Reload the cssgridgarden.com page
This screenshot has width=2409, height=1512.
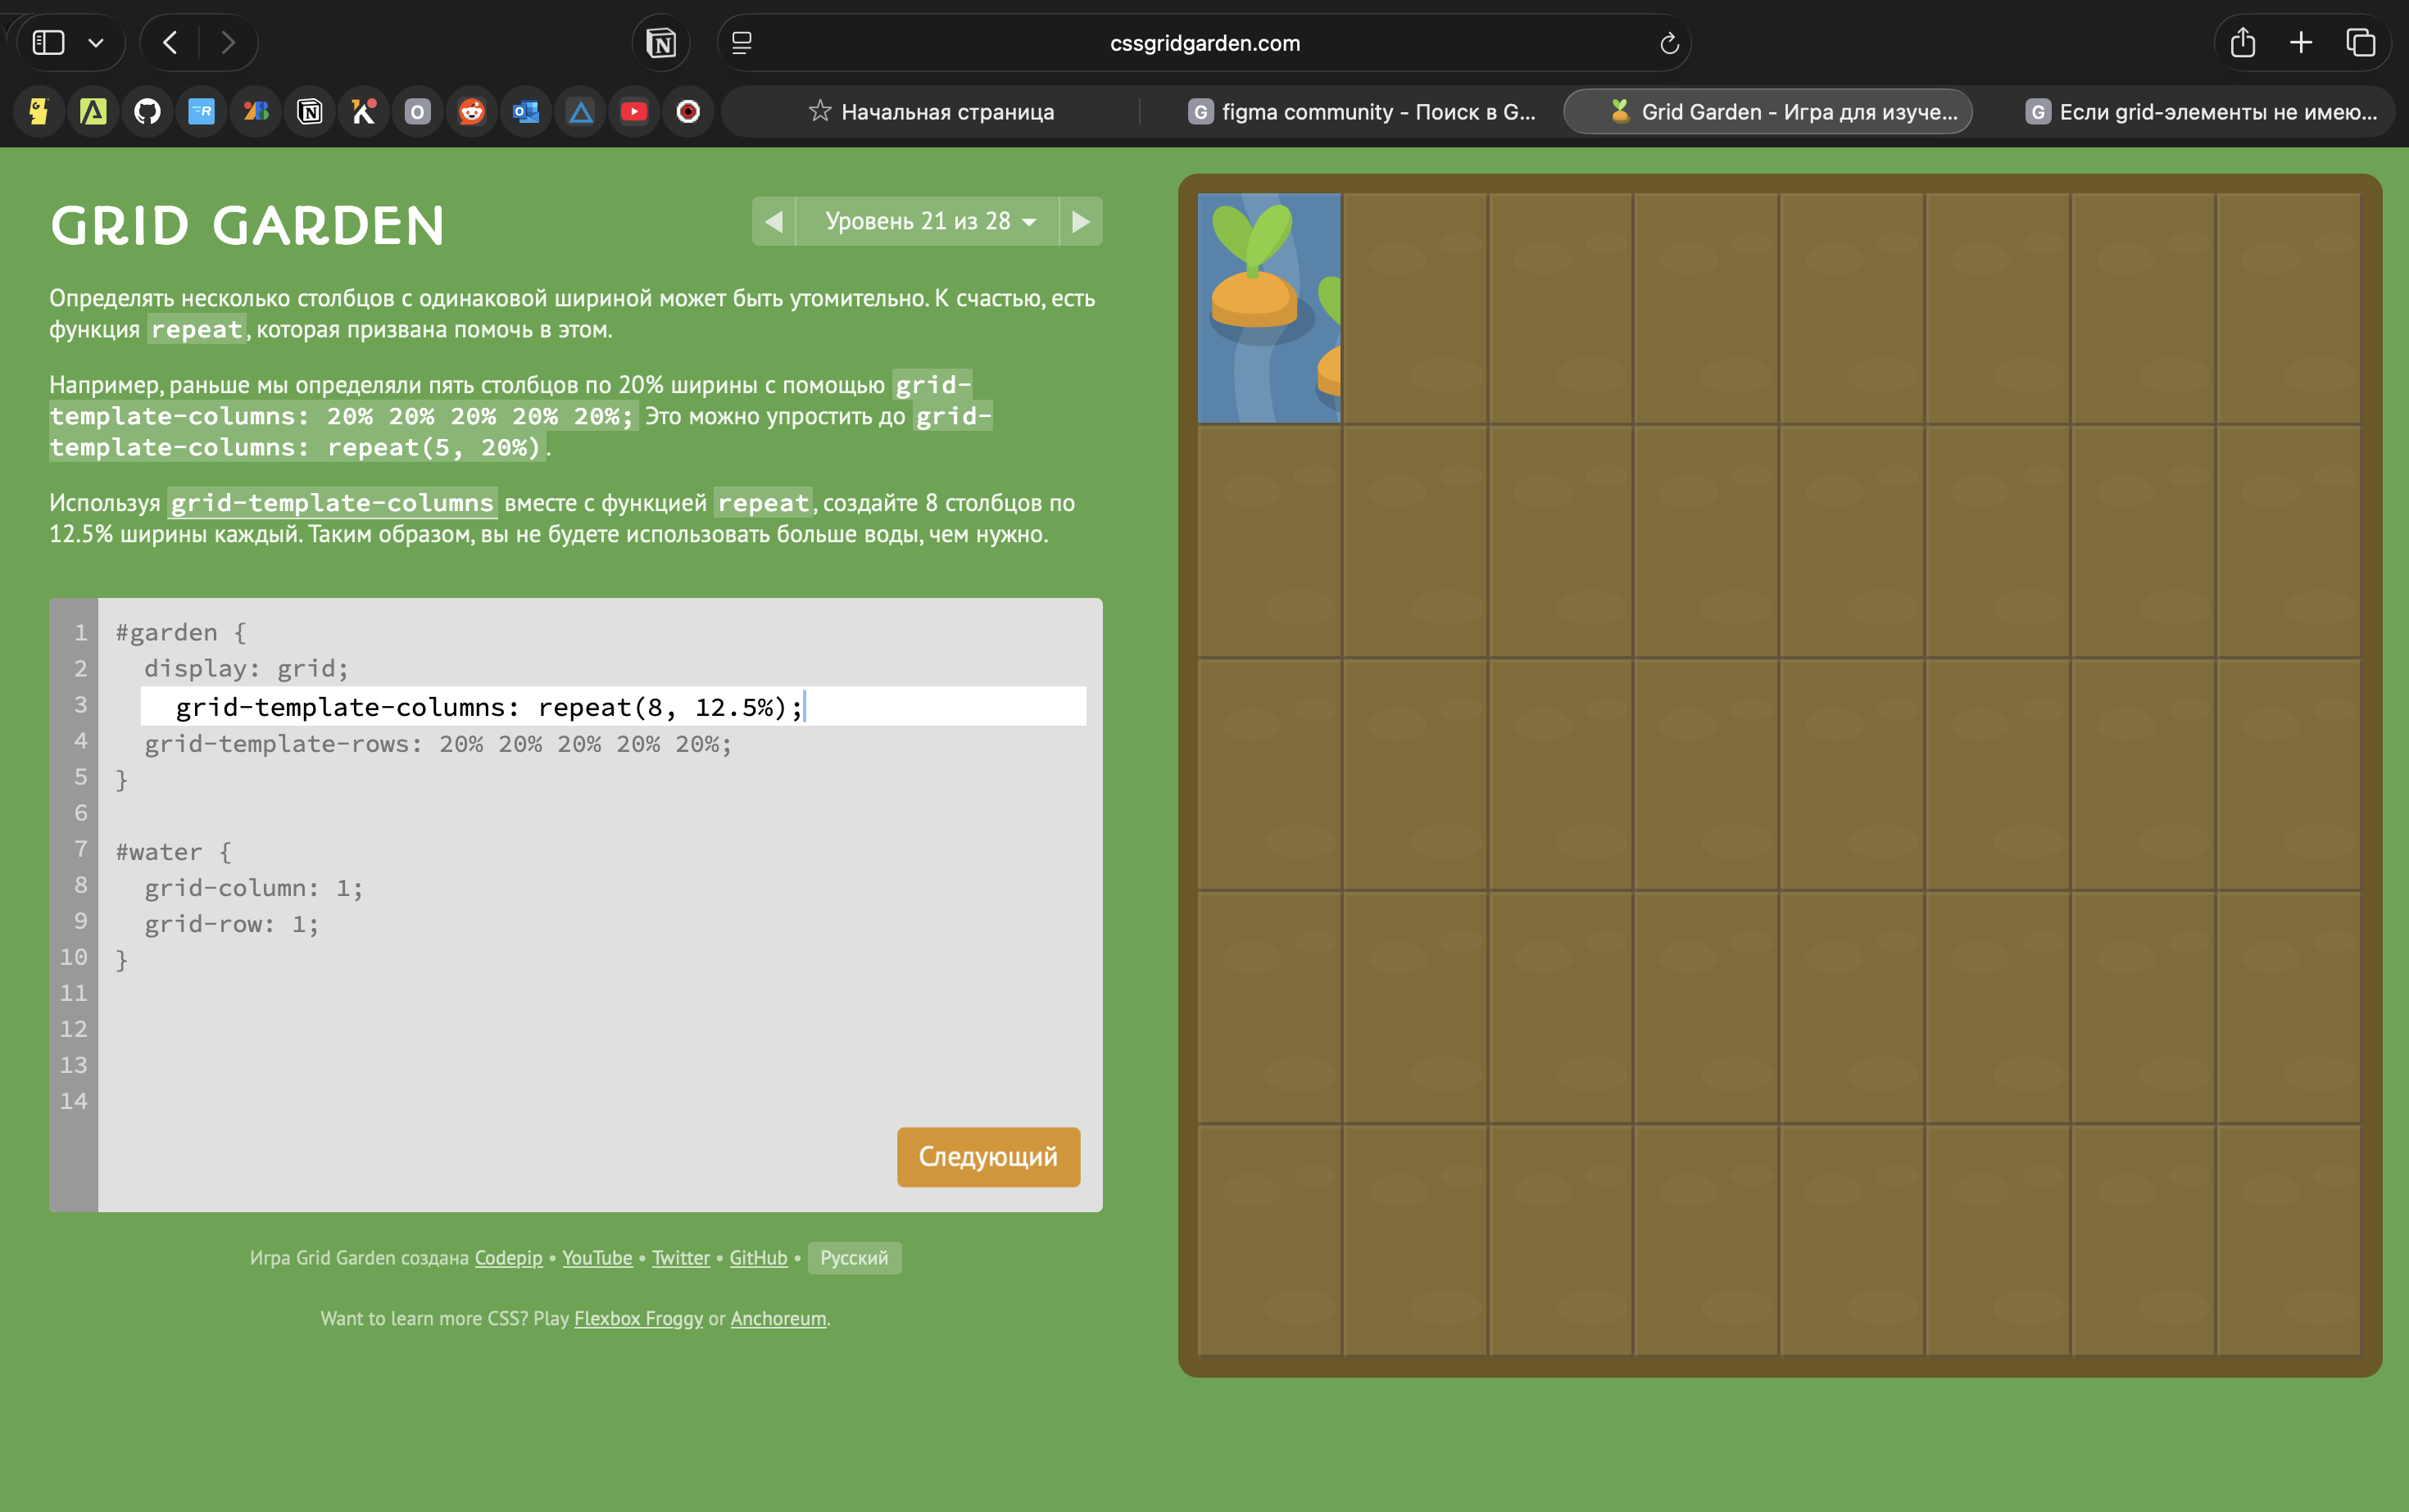pos(1667,43)
